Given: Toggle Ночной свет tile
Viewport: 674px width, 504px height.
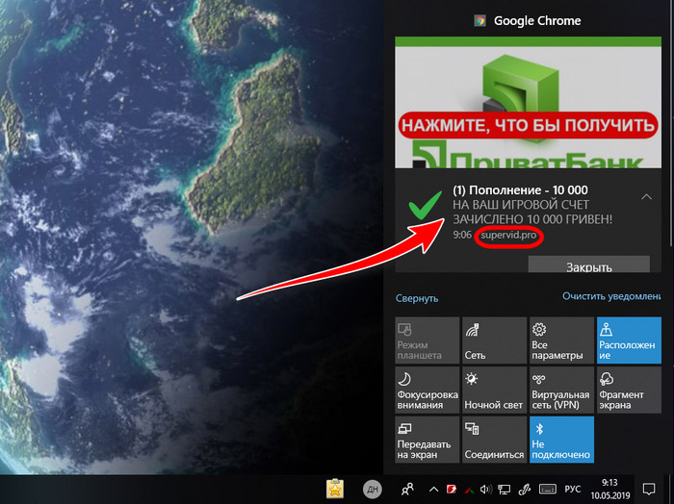Looking at the screenshot, I should click(x=494, y=390).
